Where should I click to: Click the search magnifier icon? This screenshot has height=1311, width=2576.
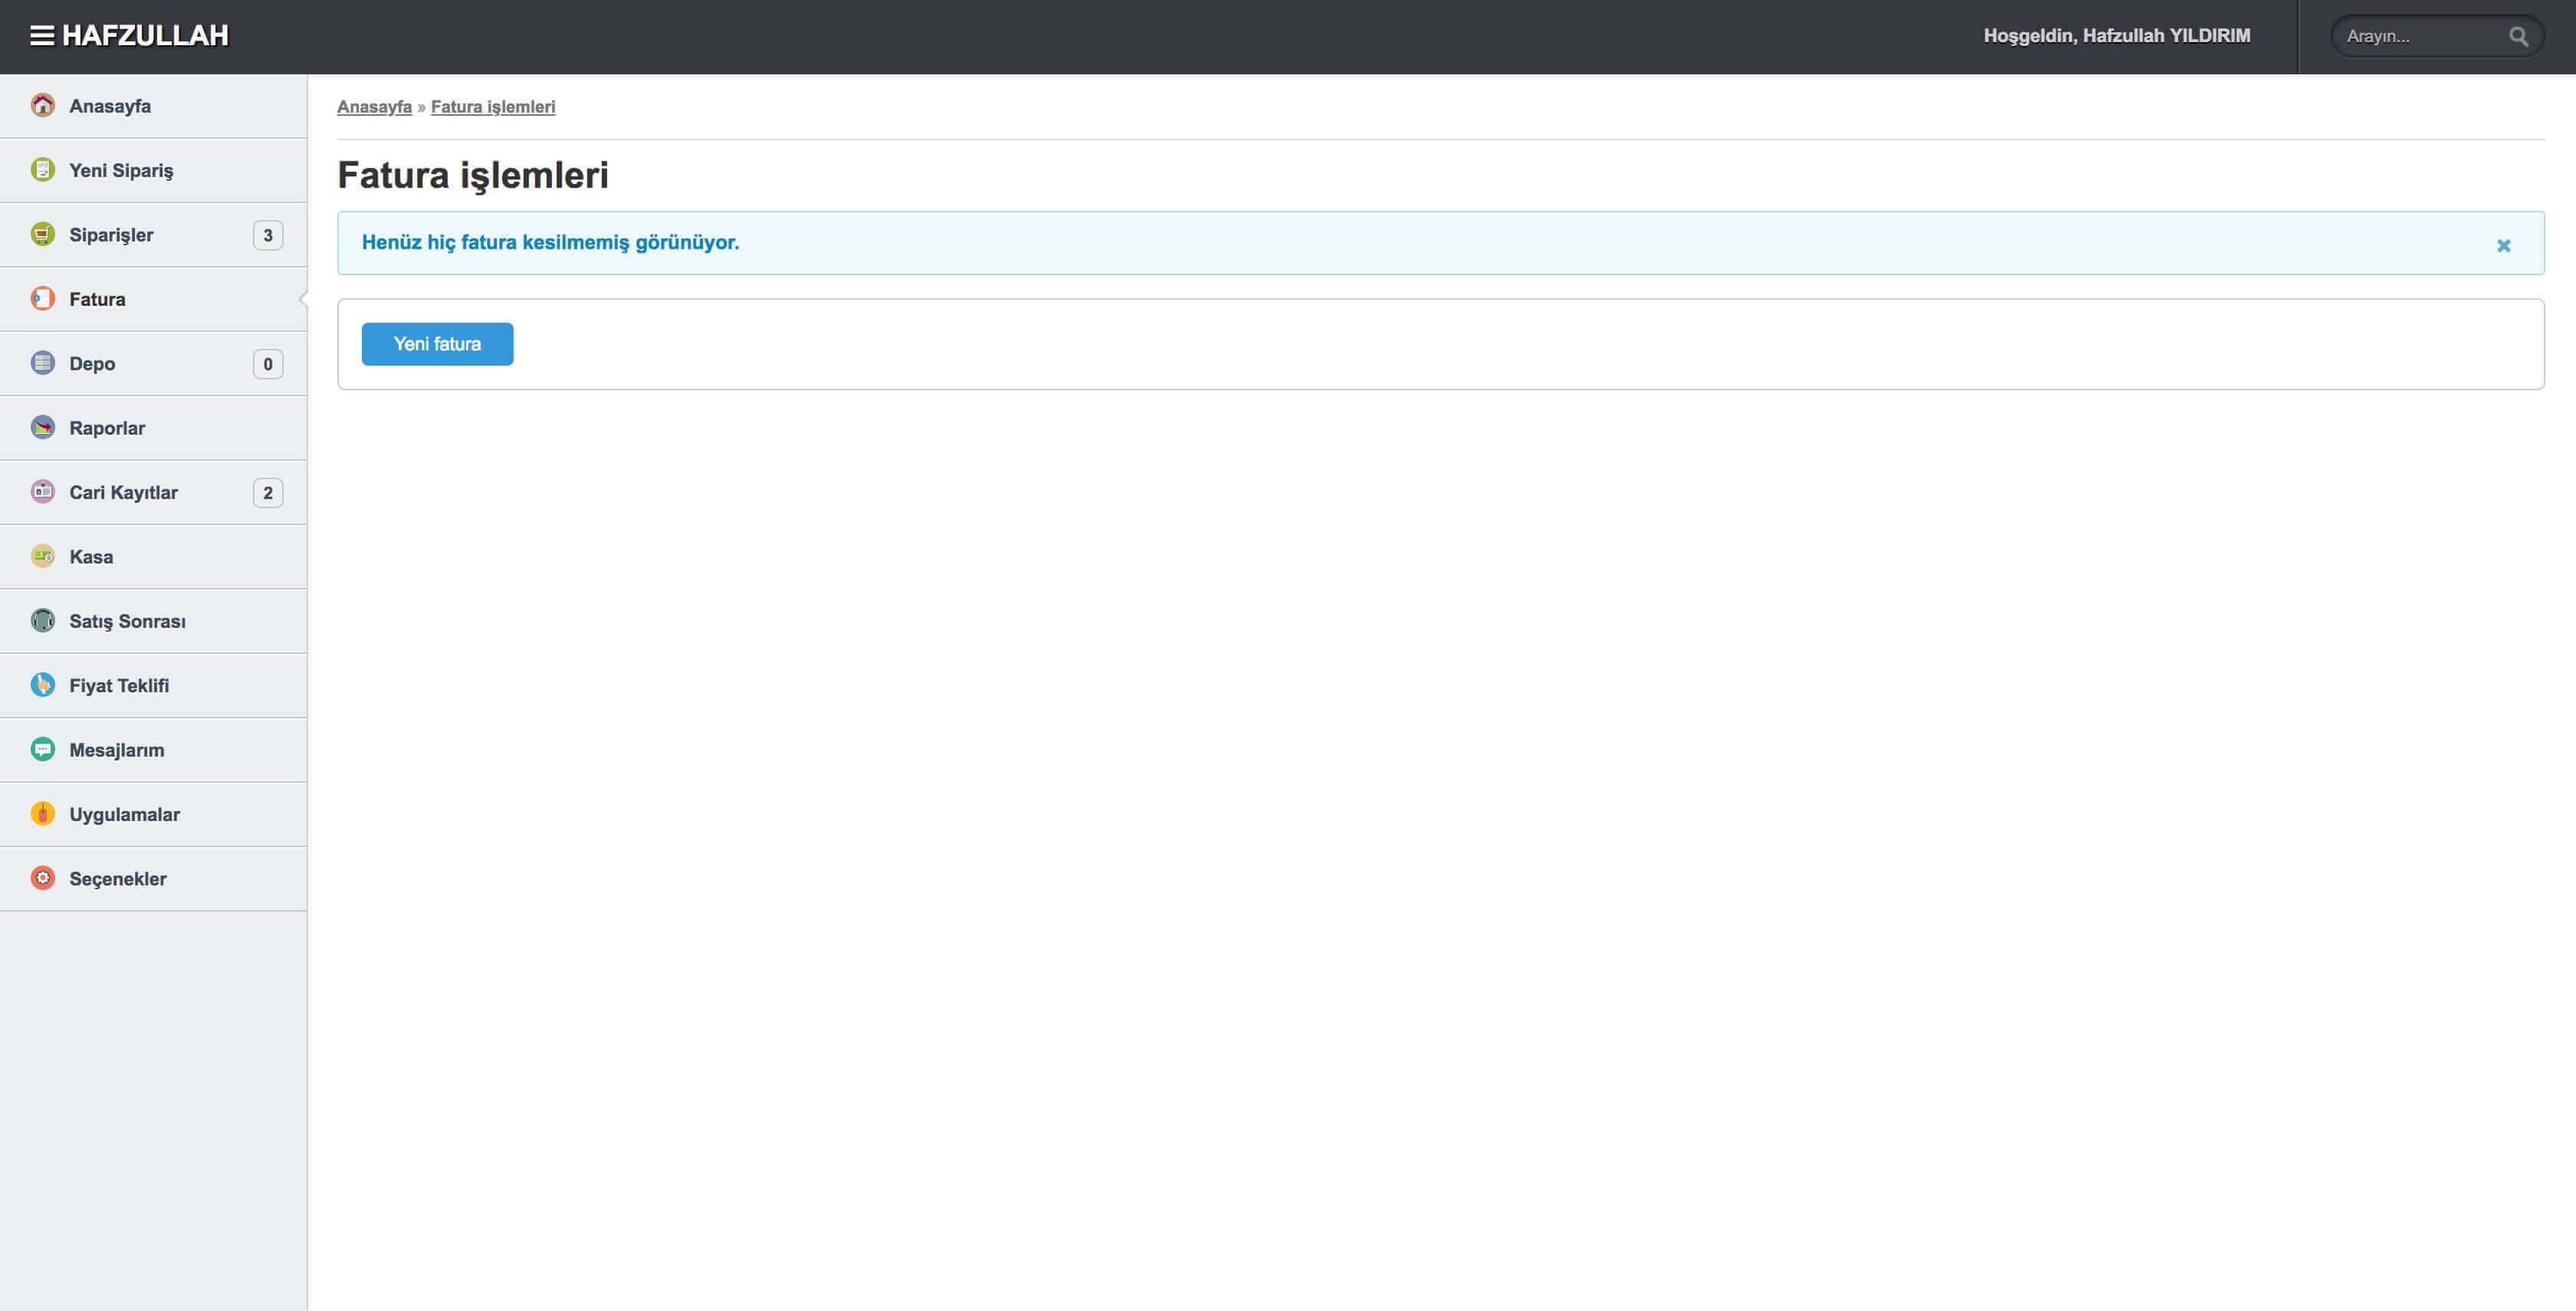tap(2518, 37)
